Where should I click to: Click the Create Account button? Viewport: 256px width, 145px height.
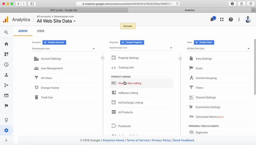[x=54, y=42]
